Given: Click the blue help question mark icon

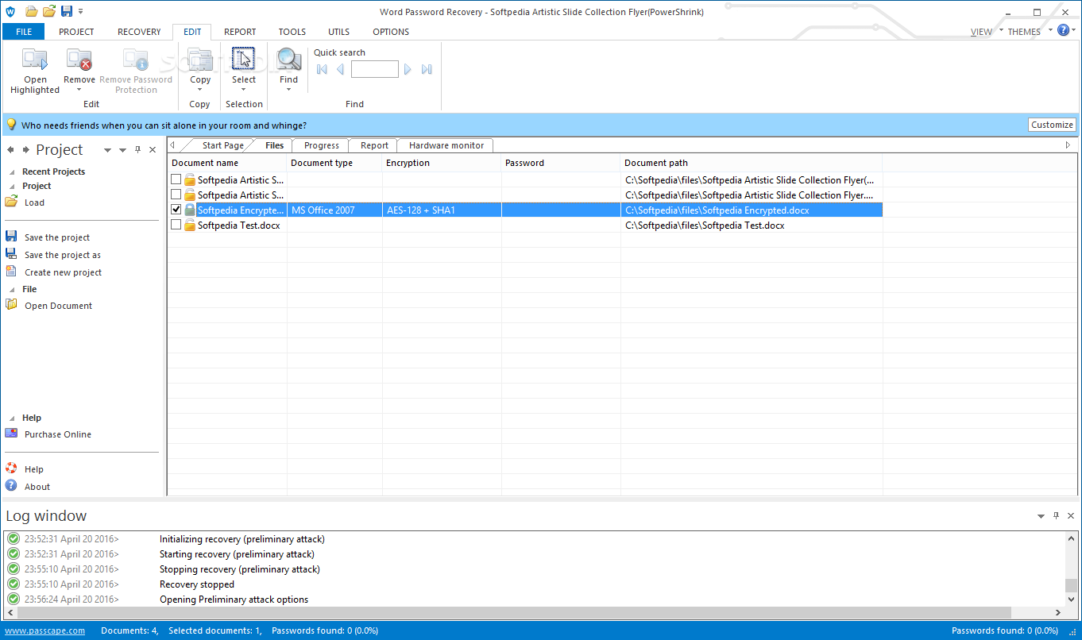Looking at the screenshot, I should [1063, 30].
